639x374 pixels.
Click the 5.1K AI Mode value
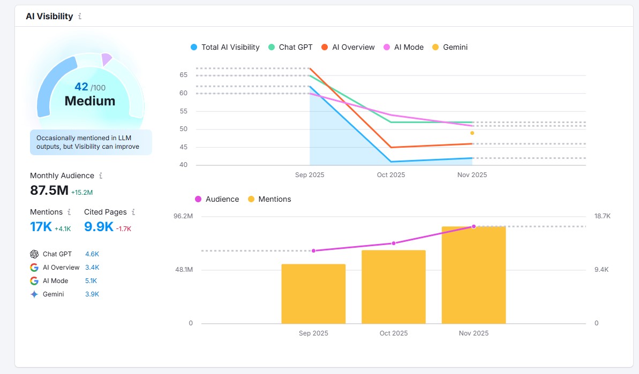91,280
